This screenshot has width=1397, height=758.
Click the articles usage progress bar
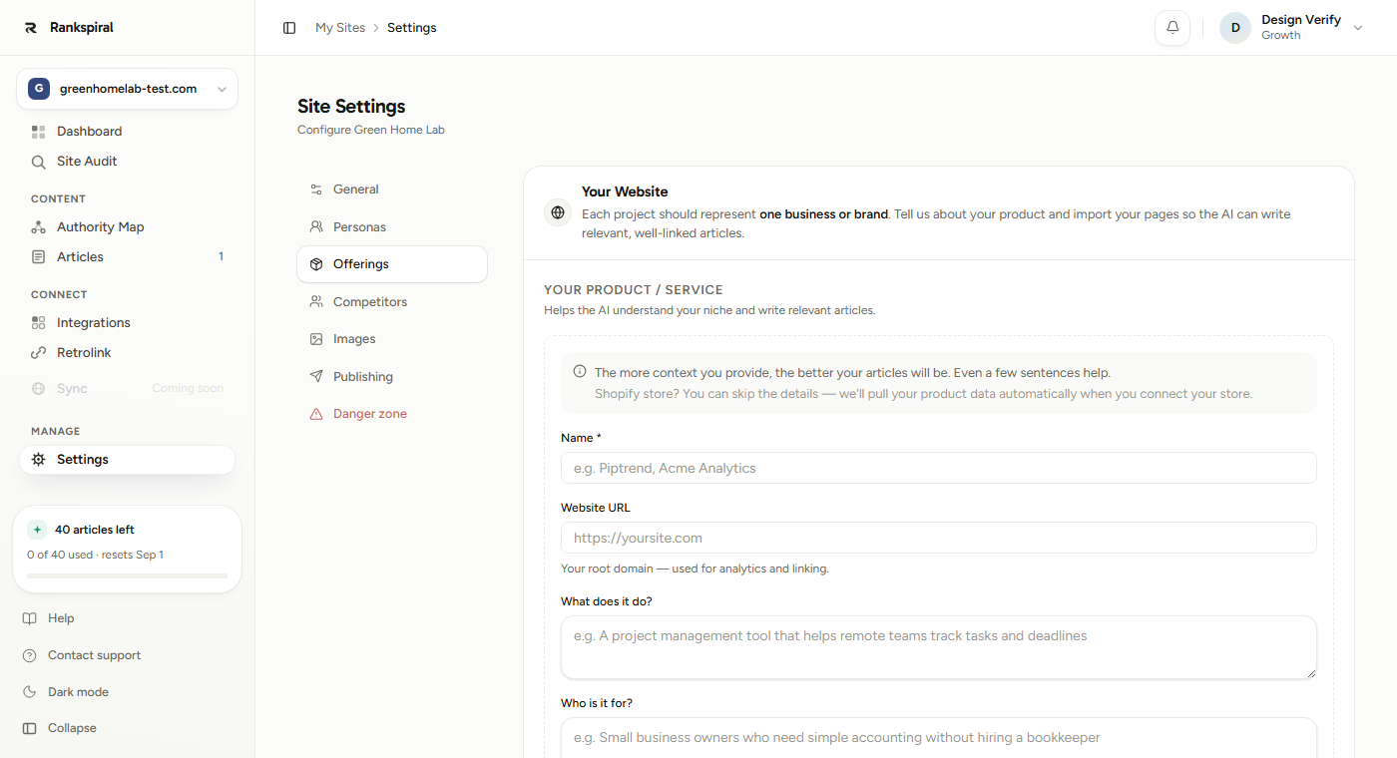tap(127, 575)
